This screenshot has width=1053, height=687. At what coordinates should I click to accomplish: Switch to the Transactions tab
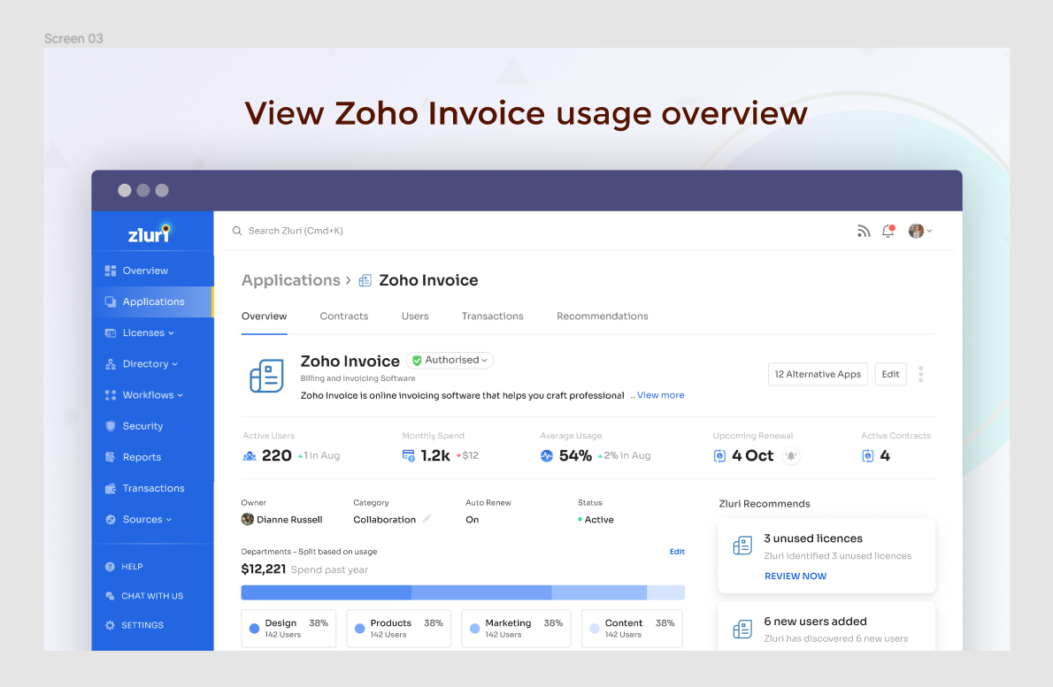[492, 316]
